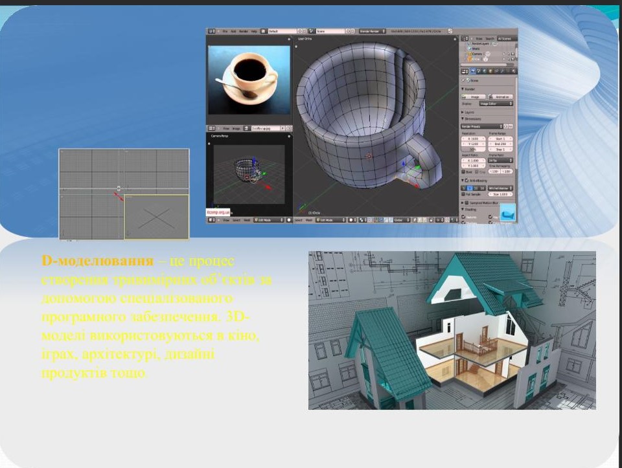Viewport: 622px width, 468px height.
Task: Click the light blue mug icon overlay
Action: (x=509, y=213)
